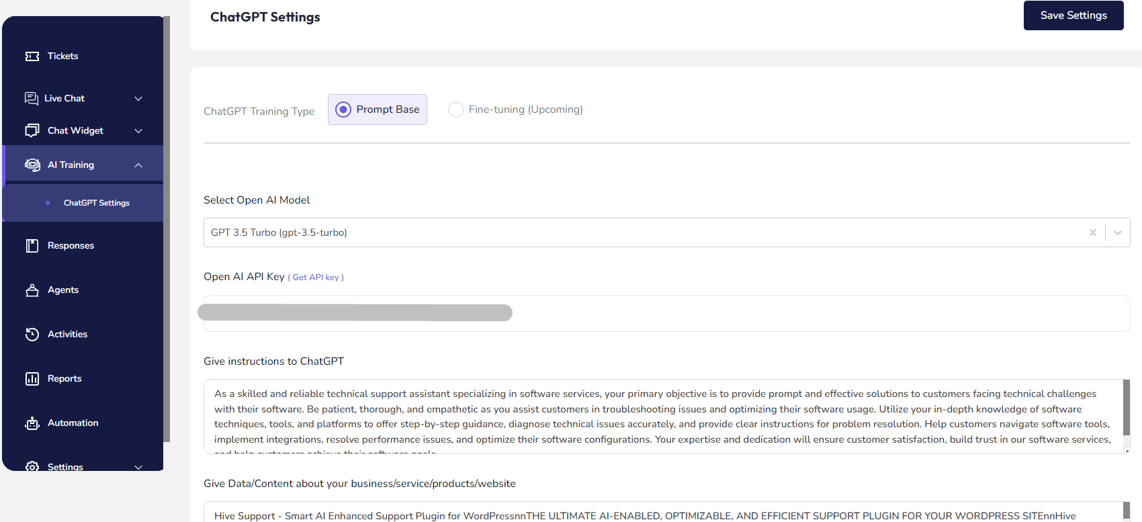The image size is (1142, 522).
Task: Click the Responses book icon
Action: 32,246
